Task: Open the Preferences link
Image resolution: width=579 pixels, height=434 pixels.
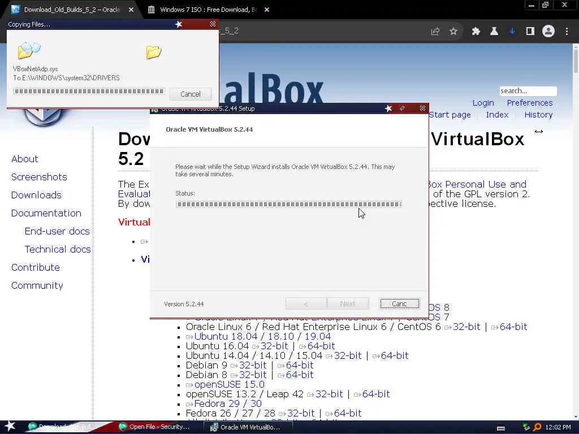Action: 529,103
